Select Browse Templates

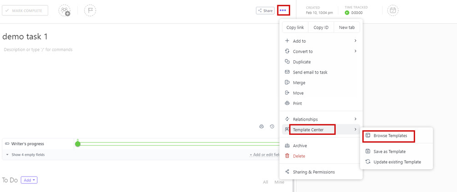tap(397, 136)
